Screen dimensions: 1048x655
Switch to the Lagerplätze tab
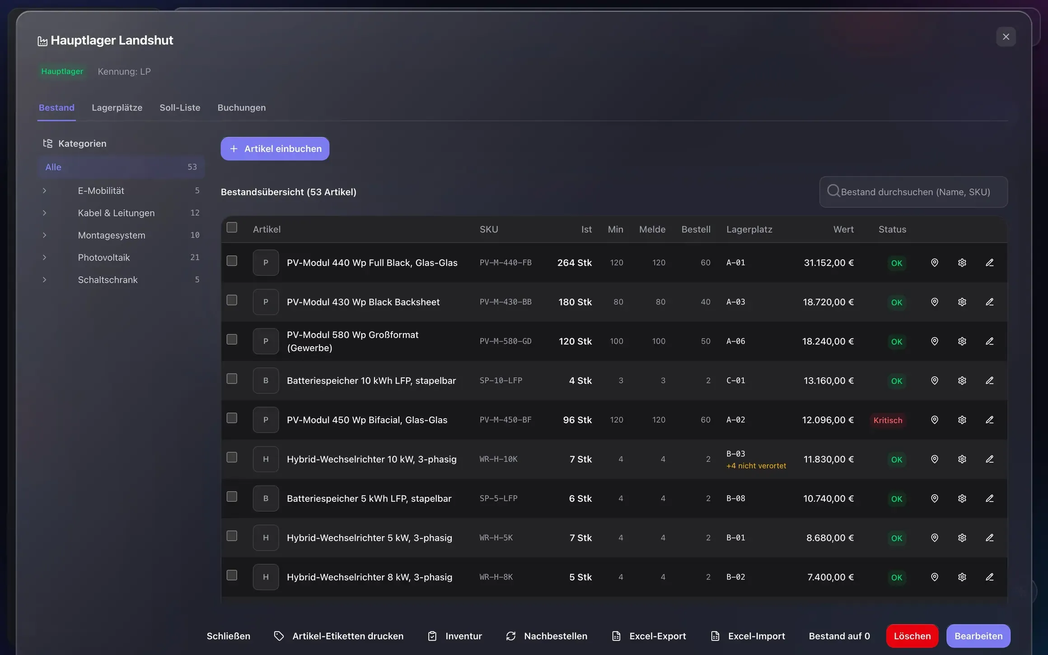[117, 108]
